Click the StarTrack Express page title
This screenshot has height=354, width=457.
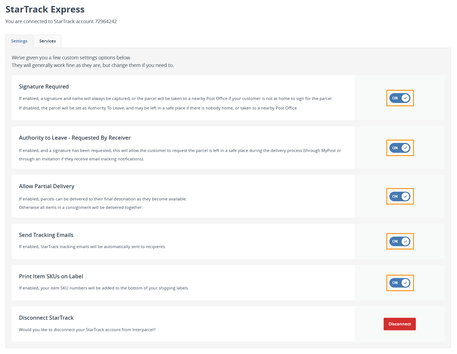[45, 10]
